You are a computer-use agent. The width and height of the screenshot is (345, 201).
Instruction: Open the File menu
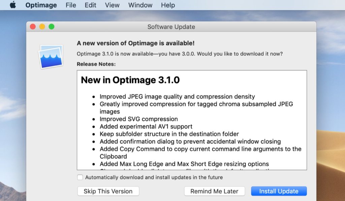[70, 5]
